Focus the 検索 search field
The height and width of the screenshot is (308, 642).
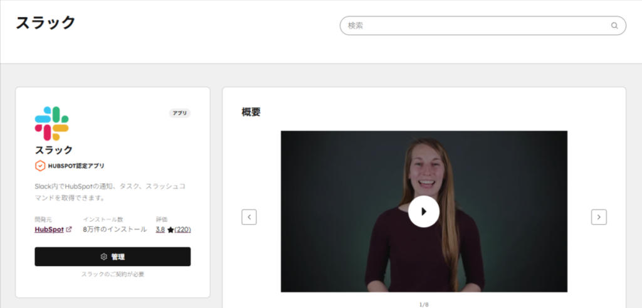point(483,25)
